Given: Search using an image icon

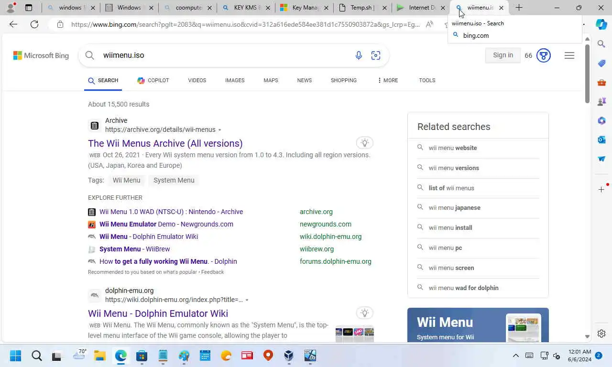Looking at the screenshot, I should tap(376, 55).
